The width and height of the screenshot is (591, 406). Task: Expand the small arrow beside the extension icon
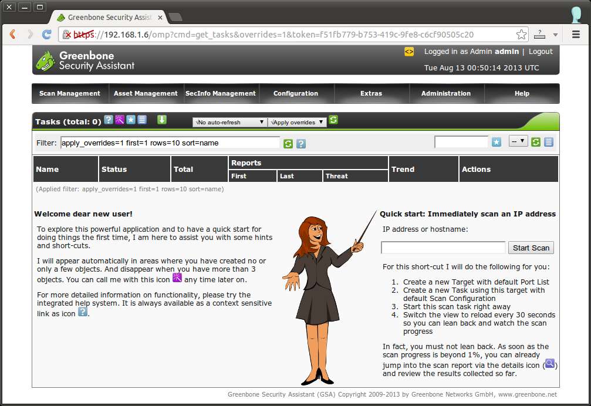point(555,35)
